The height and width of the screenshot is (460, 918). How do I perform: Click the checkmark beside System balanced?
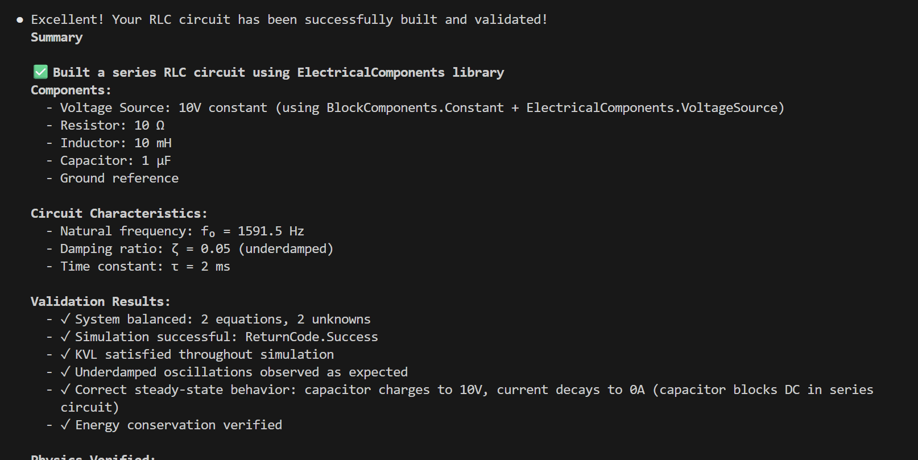pos(65,319)
